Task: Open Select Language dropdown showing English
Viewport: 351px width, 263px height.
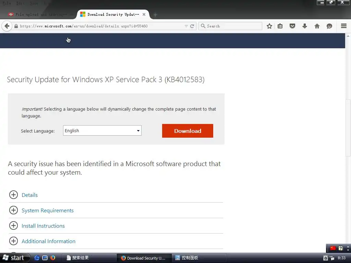Action: [102, 130]
